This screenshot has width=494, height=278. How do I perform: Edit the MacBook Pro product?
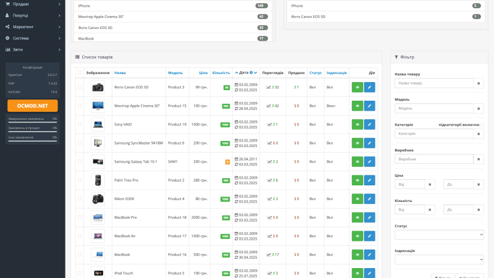coord(369,217)
